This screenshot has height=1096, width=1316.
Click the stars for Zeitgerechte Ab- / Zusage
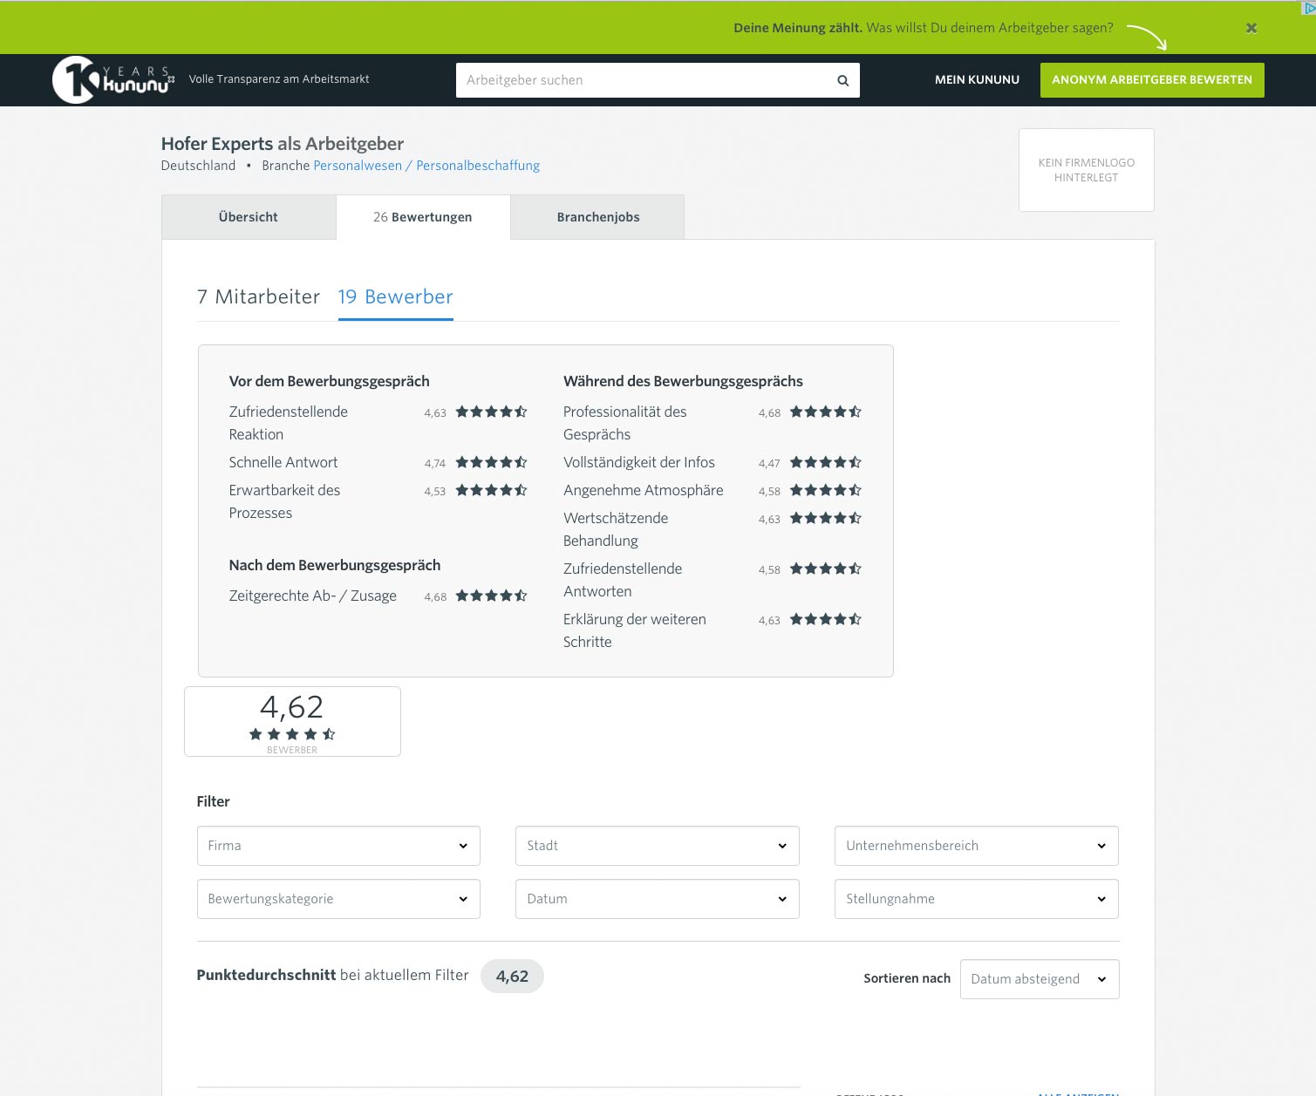[491, 596]
